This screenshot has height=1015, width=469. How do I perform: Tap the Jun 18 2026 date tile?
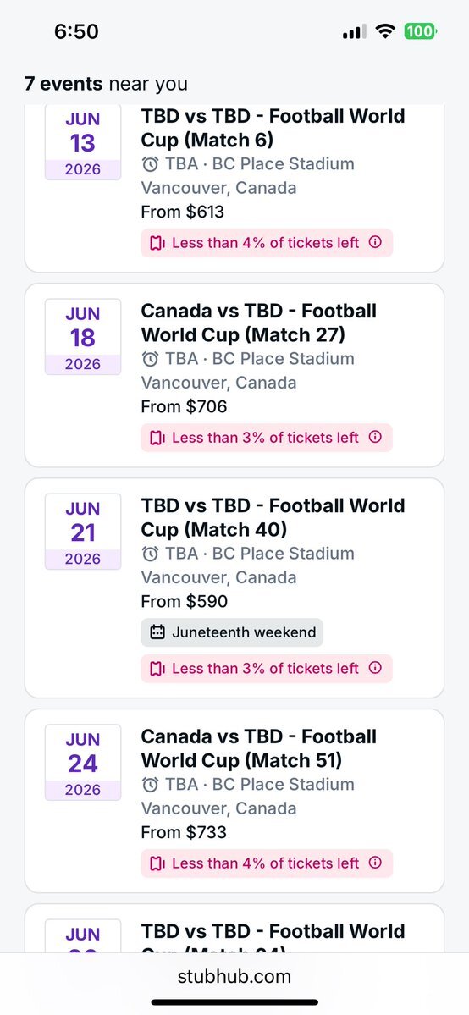coord(83,337)
